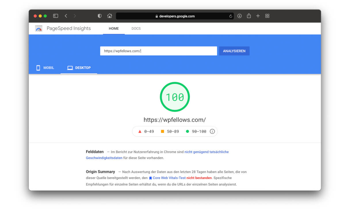
Task: Click the yellow minimize window button
Action: pos(40,16)
